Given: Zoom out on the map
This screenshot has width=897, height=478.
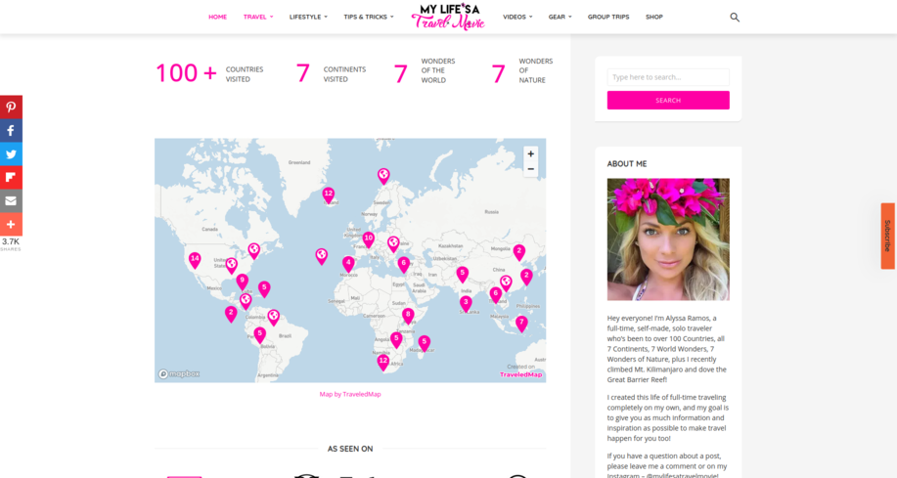Looking at the screenshot, I should [531, 169].
